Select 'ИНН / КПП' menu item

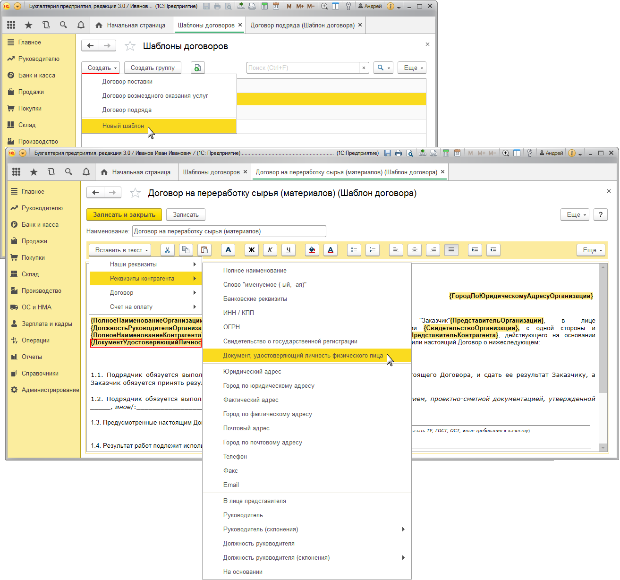[x=307, y=313]
